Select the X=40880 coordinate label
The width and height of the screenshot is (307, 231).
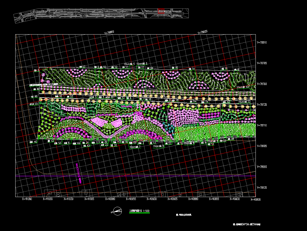[193, 199]
